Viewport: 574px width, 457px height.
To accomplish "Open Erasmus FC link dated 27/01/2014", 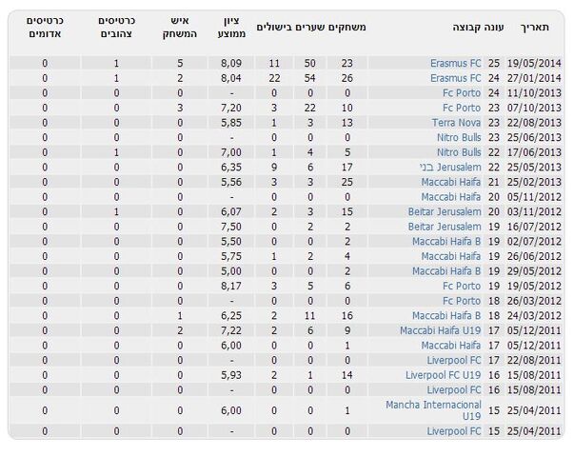I will coord(455,78).
